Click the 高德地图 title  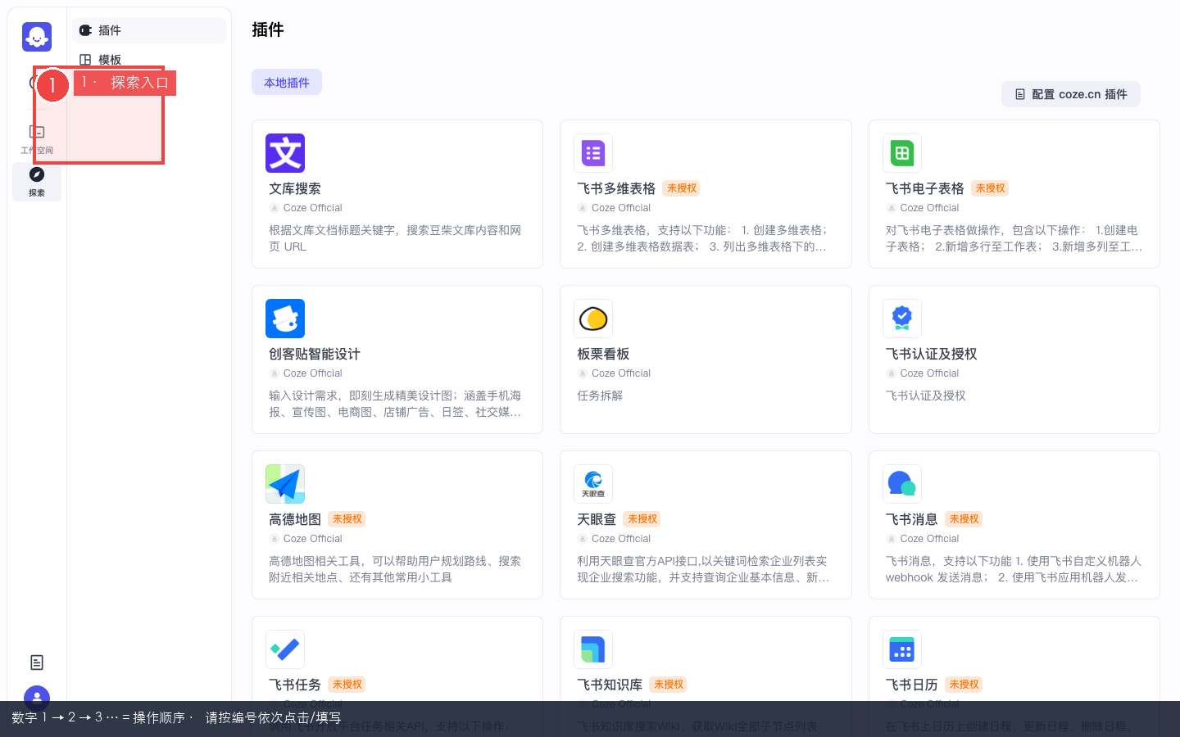click(x=295, y=519)
